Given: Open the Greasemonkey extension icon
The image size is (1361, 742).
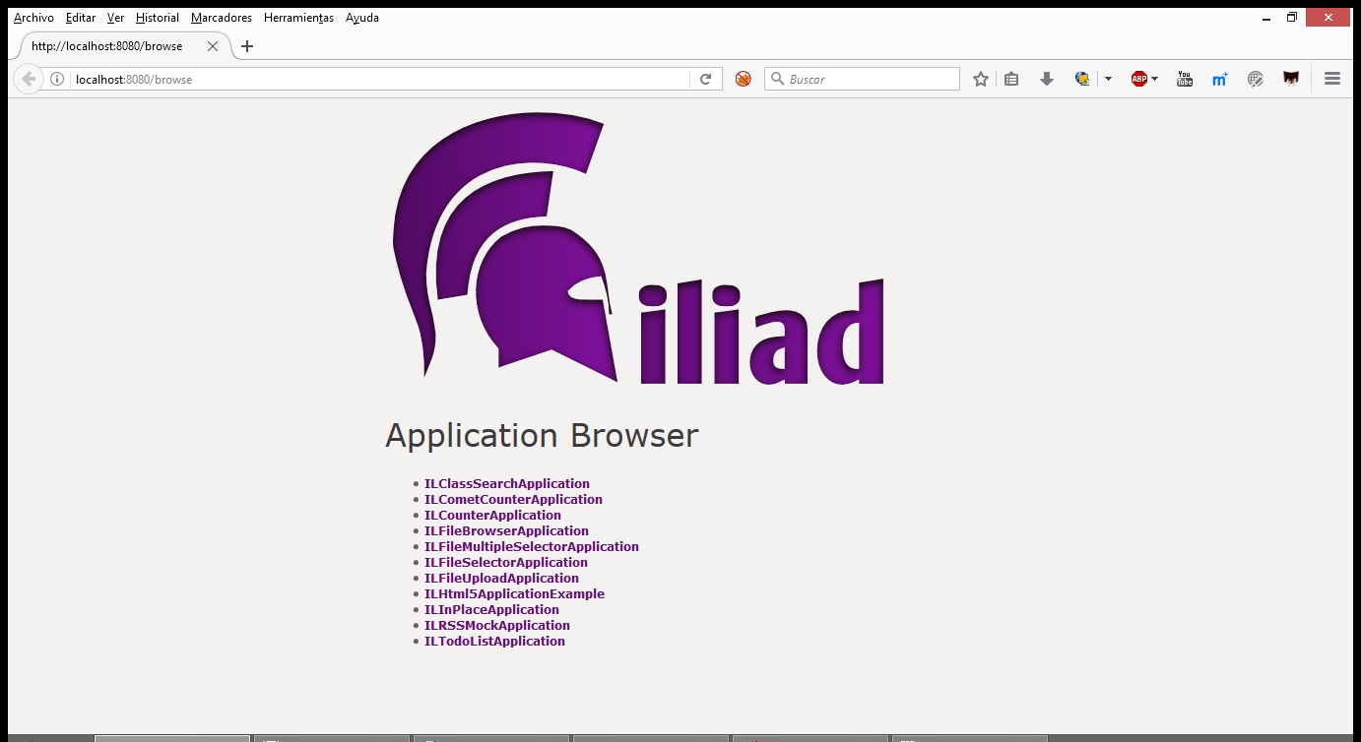Looking at the screenshot, I should 1290,79.
